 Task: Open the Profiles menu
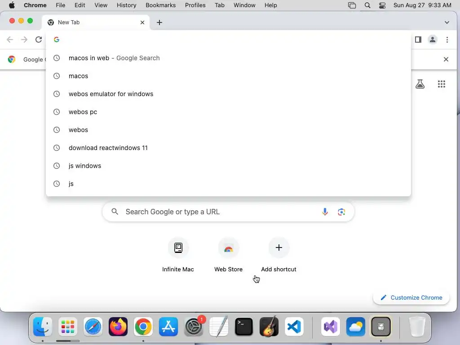[195, 5]
